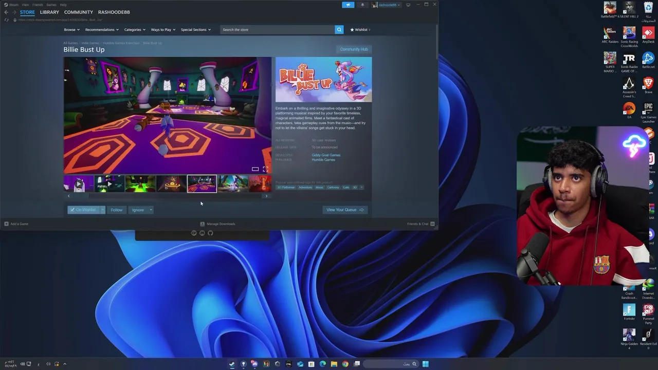This screenshot has width=658, height=370.
Task: Open Super Mario desktop shortcut
Action: coord(610,63)
